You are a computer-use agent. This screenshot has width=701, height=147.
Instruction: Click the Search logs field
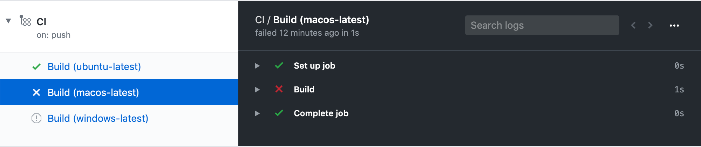(542, 25)
